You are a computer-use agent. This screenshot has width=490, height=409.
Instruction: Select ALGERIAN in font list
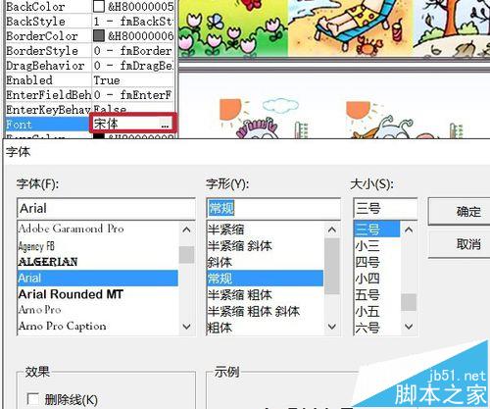click(x=48, y=262)
